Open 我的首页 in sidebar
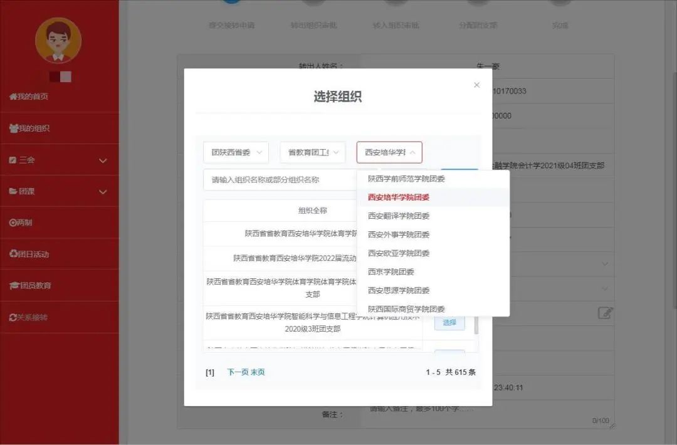This screenshot has height=445, width=677. coord(29,97)
